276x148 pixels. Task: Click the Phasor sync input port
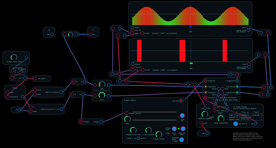(x=8, y=92)
